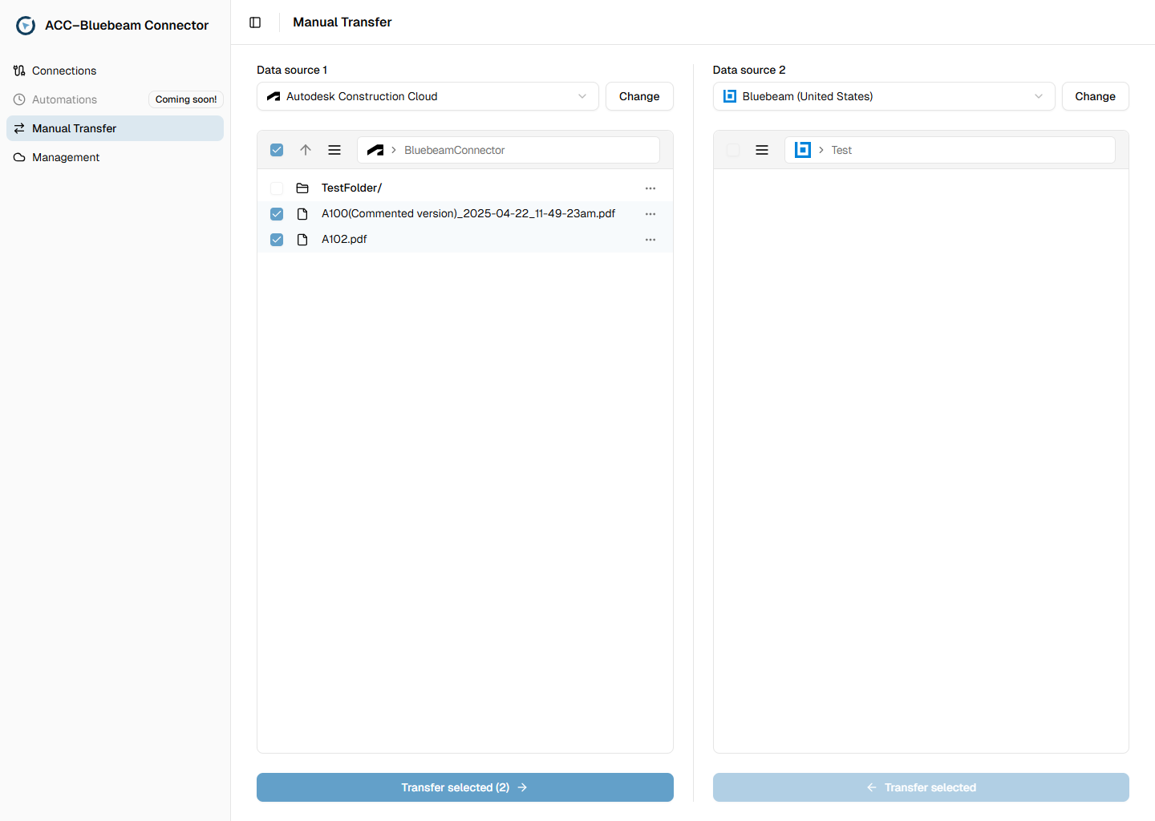Toggle the sidebar collapse icon
Image resolution: width=1155 pixels, height=821 pixels.
pos(255,22)
